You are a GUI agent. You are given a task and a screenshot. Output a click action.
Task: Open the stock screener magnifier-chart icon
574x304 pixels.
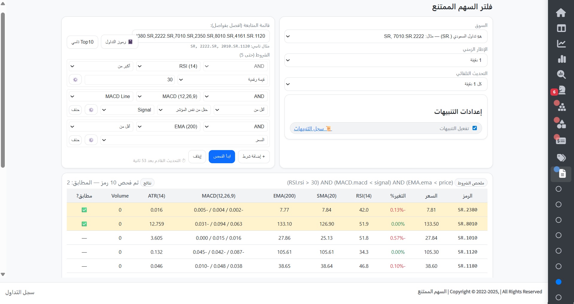[561, 74]
